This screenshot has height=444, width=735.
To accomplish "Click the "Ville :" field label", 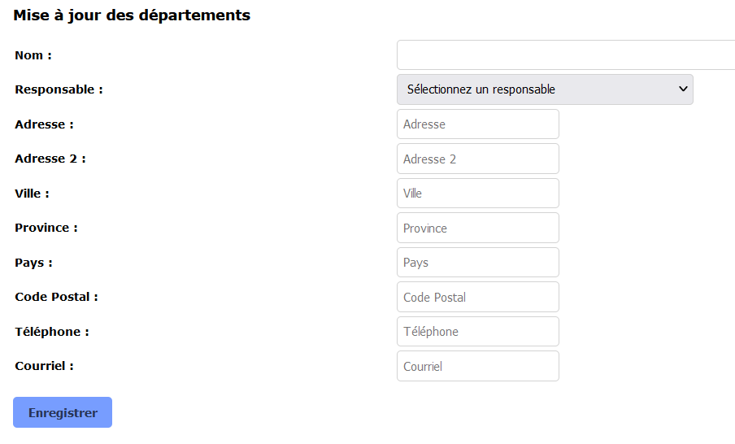I will coord(32,194).
